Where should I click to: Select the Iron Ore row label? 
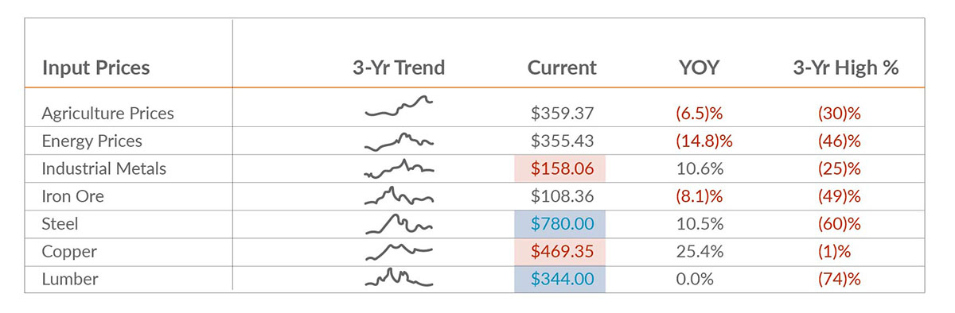point(72,196)
